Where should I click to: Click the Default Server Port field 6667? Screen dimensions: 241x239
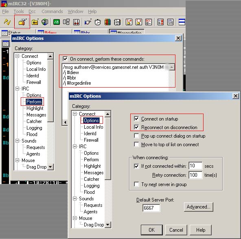[x=151, y=208]
